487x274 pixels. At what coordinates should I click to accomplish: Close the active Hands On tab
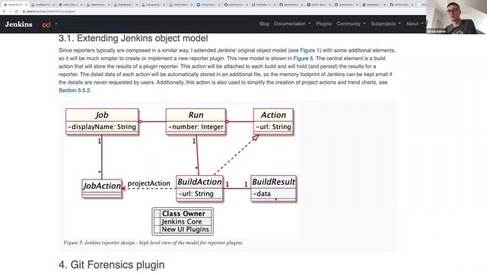(x=26, y=5)
